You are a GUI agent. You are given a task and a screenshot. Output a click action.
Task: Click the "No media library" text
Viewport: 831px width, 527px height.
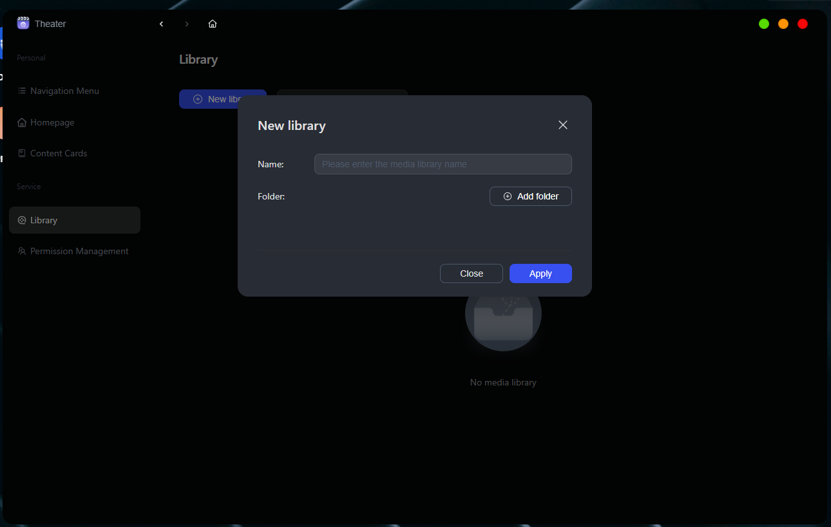click(503, 382)
